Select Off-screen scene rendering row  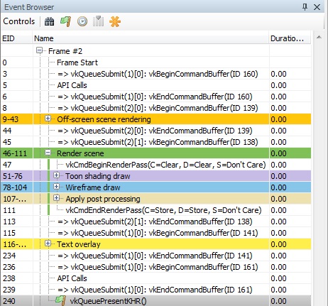[x=155, y=119]
